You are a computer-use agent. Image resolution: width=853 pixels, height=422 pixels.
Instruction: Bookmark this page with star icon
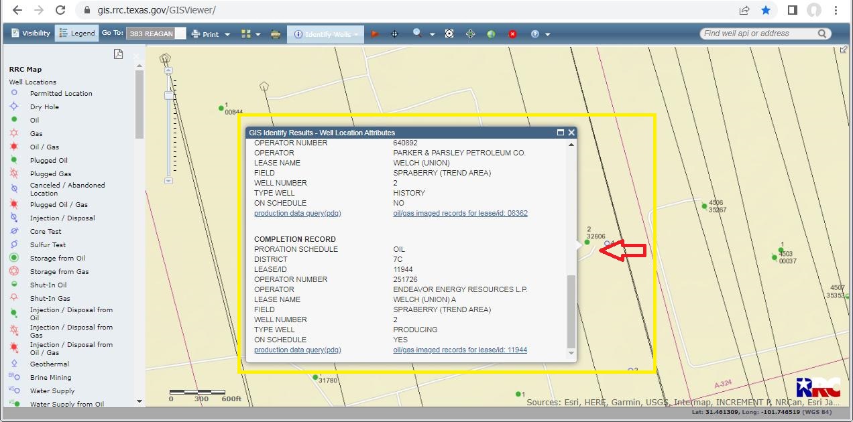coord(766,10)
